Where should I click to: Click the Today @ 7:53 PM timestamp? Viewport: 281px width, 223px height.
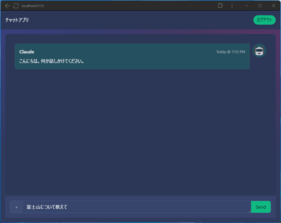pos(230,52)
